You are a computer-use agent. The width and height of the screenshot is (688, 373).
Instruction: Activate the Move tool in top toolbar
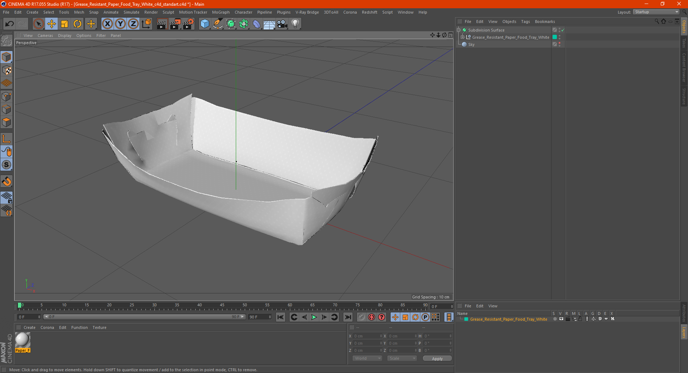point(52,24)
